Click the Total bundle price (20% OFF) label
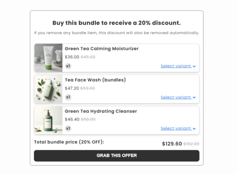 click(x=69, y=142)
